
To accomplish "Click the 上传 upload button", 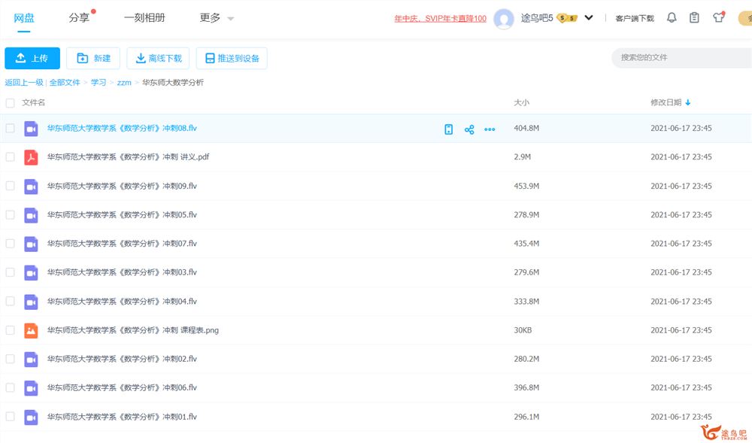I will pos(32,58).
